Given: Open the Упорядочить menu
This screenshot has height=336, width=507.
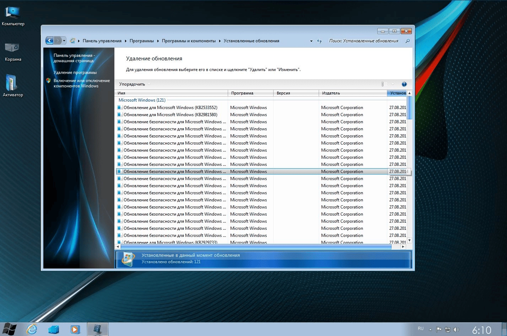Looking at the screenshot, I should click(135, 84).
